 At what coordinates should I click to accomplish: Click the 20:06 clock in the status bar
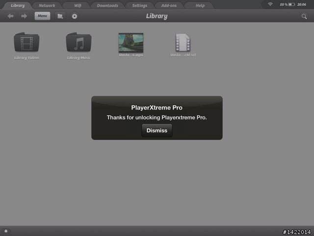[302, 4]
